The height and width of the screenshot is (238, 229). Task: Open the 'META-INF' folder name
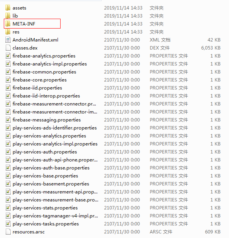click(24, 24)
